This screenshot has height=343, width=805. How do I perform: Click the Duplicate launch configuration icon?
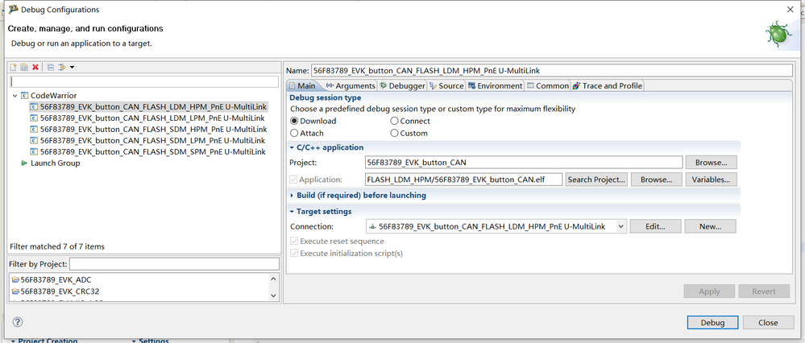tap(24, 67)
